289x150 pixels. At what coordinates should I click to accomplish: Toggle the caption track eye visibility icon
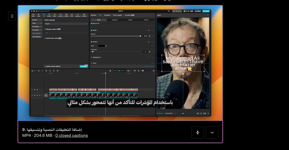(x=37, y=90)
